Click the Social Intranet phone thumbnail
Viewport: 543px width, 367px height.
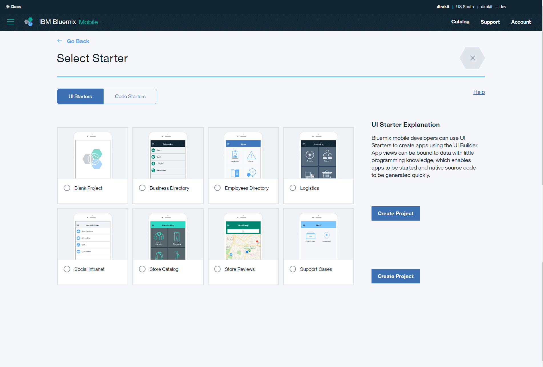coord(93,236)
